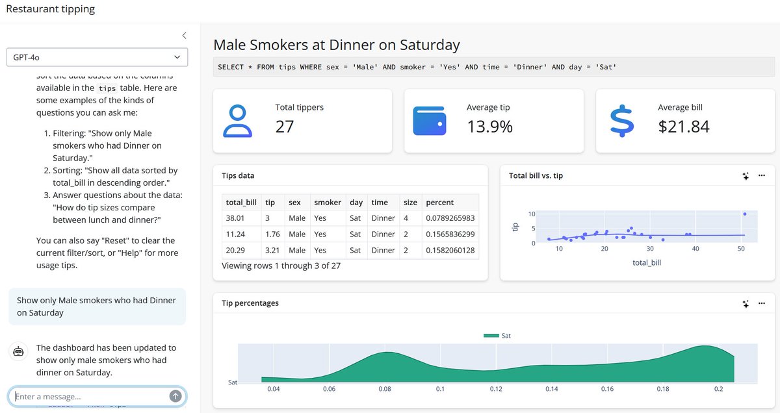The height and width of the screenshot is (413, 780).
Task: Click the assistant icon beside the chat reply
Action: pos(18,351)
